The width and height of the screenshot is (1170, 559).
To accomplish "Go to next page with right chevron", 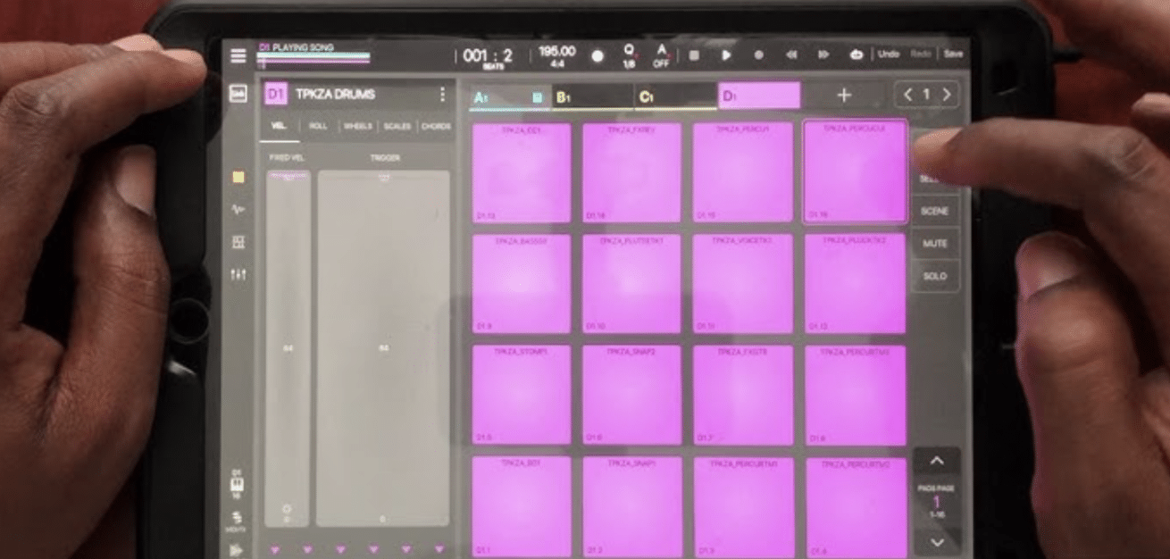I will pos(947,95).
